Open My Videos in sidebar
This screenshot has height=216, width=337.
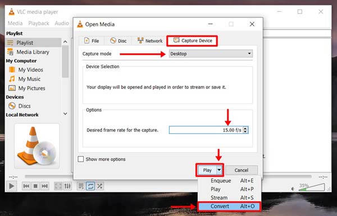[30, 70]
